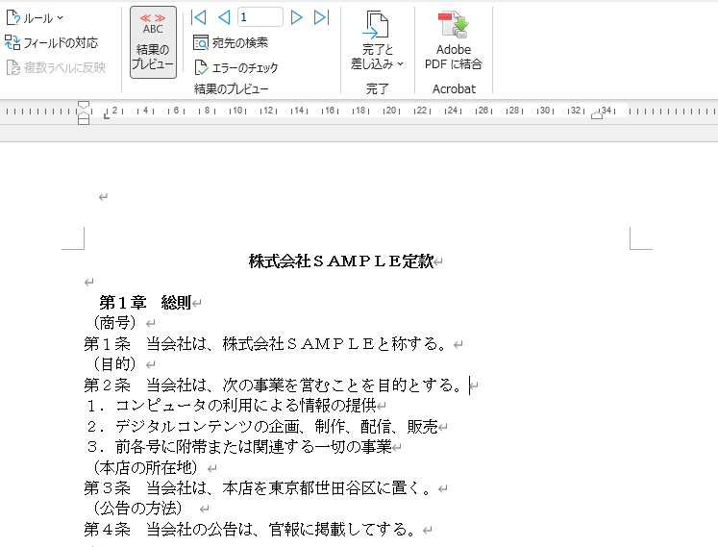Screen dimensions: 718x547
Task: Go to next record arrow
Action: pos(296,18)
